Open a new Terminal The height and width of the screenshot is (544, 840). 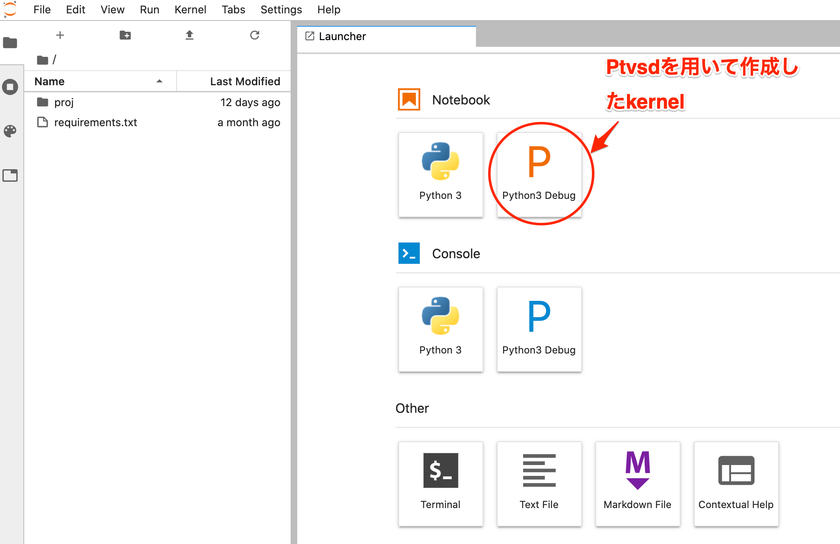pyautogui.click(x=440, y=483)
